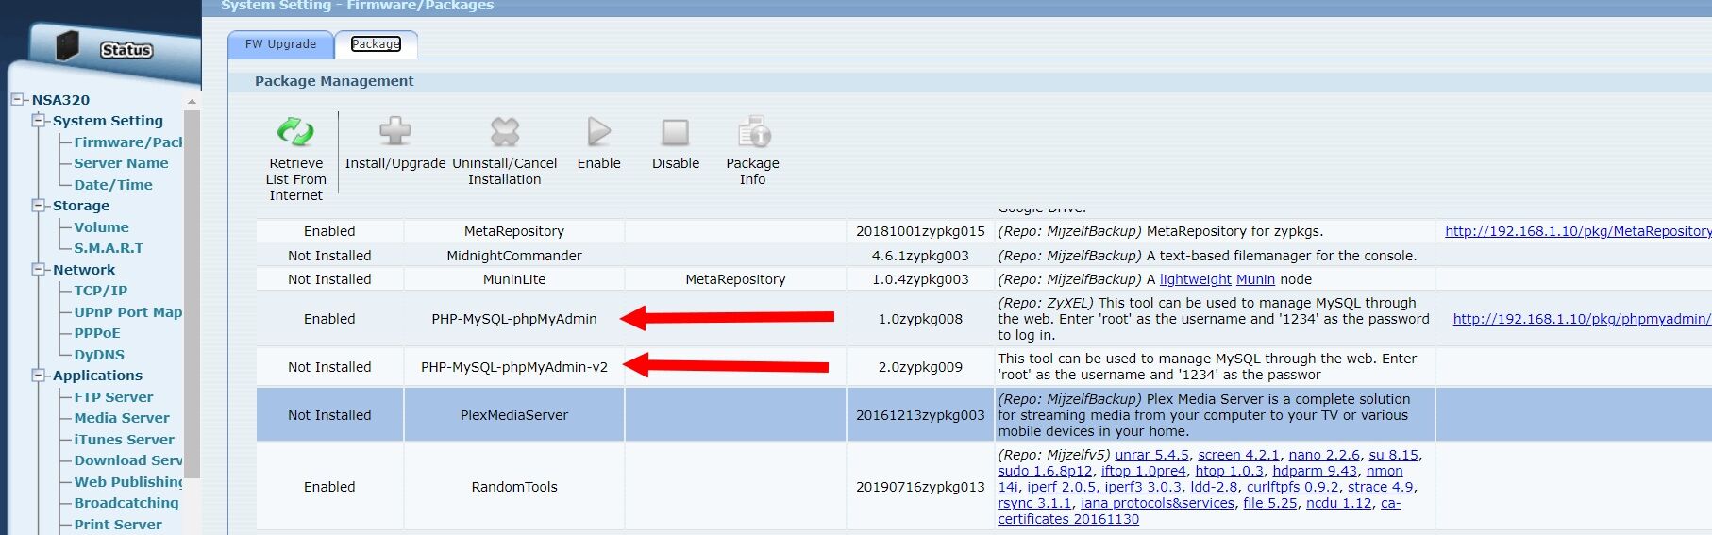Collapse the Applications tree node

click(39, 375)
